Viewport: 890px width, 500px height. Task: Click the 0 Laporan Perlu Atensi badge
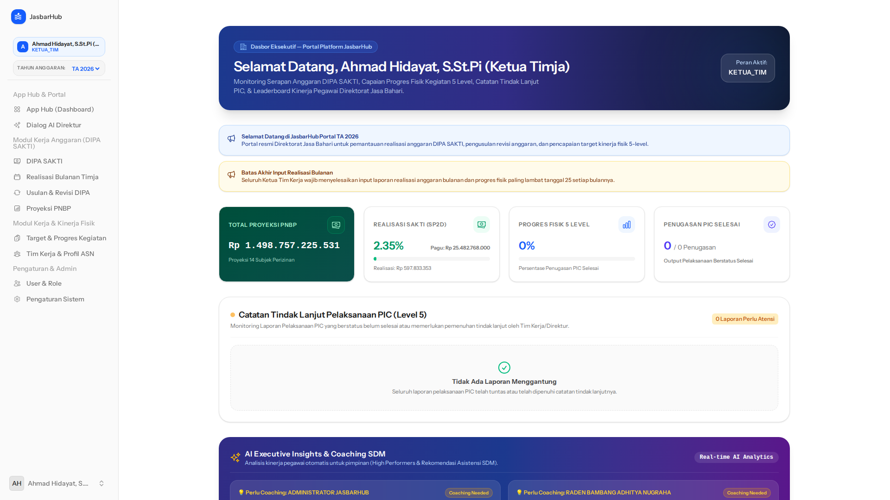coord(745,319)
